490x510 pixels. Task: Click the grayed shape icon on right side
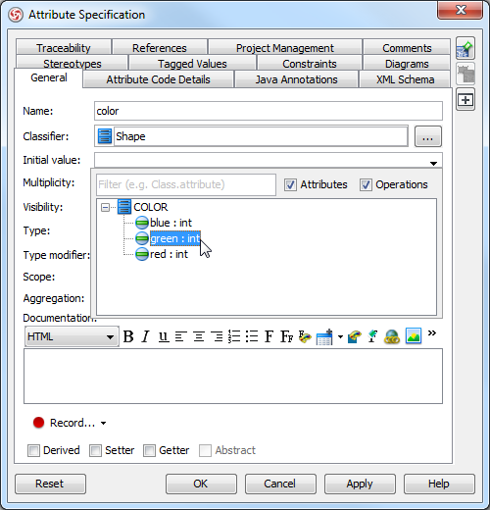[465, 74]
